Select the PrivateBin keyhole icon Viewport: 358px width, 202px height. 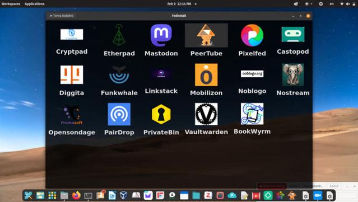pyautogui.click(x=161, y=114)
